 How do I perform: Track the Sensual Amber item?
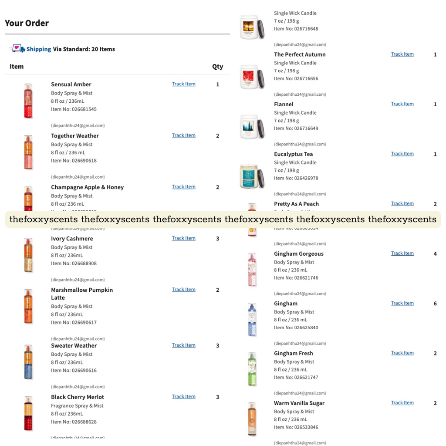[x=183, y=84]
